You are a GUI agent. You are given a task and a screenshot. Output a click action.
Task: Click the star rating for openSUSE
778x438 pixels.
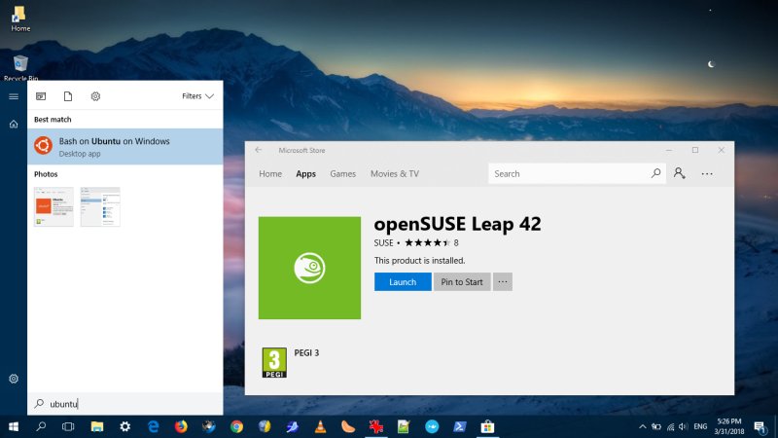pos(427,242)
